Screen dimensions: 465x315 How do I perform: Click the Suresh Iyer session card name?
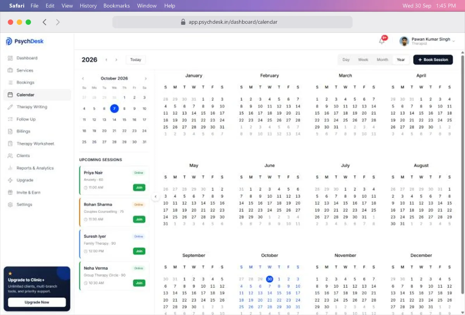pos(95,236)
